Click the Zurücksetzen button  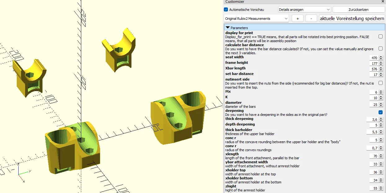pyautogui.click(x=358, y=10)
